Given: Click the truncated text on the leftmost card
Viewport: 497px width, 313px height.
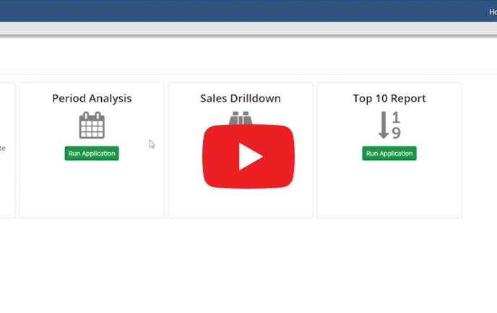Looking at the screenshot, I should (3, 148).
